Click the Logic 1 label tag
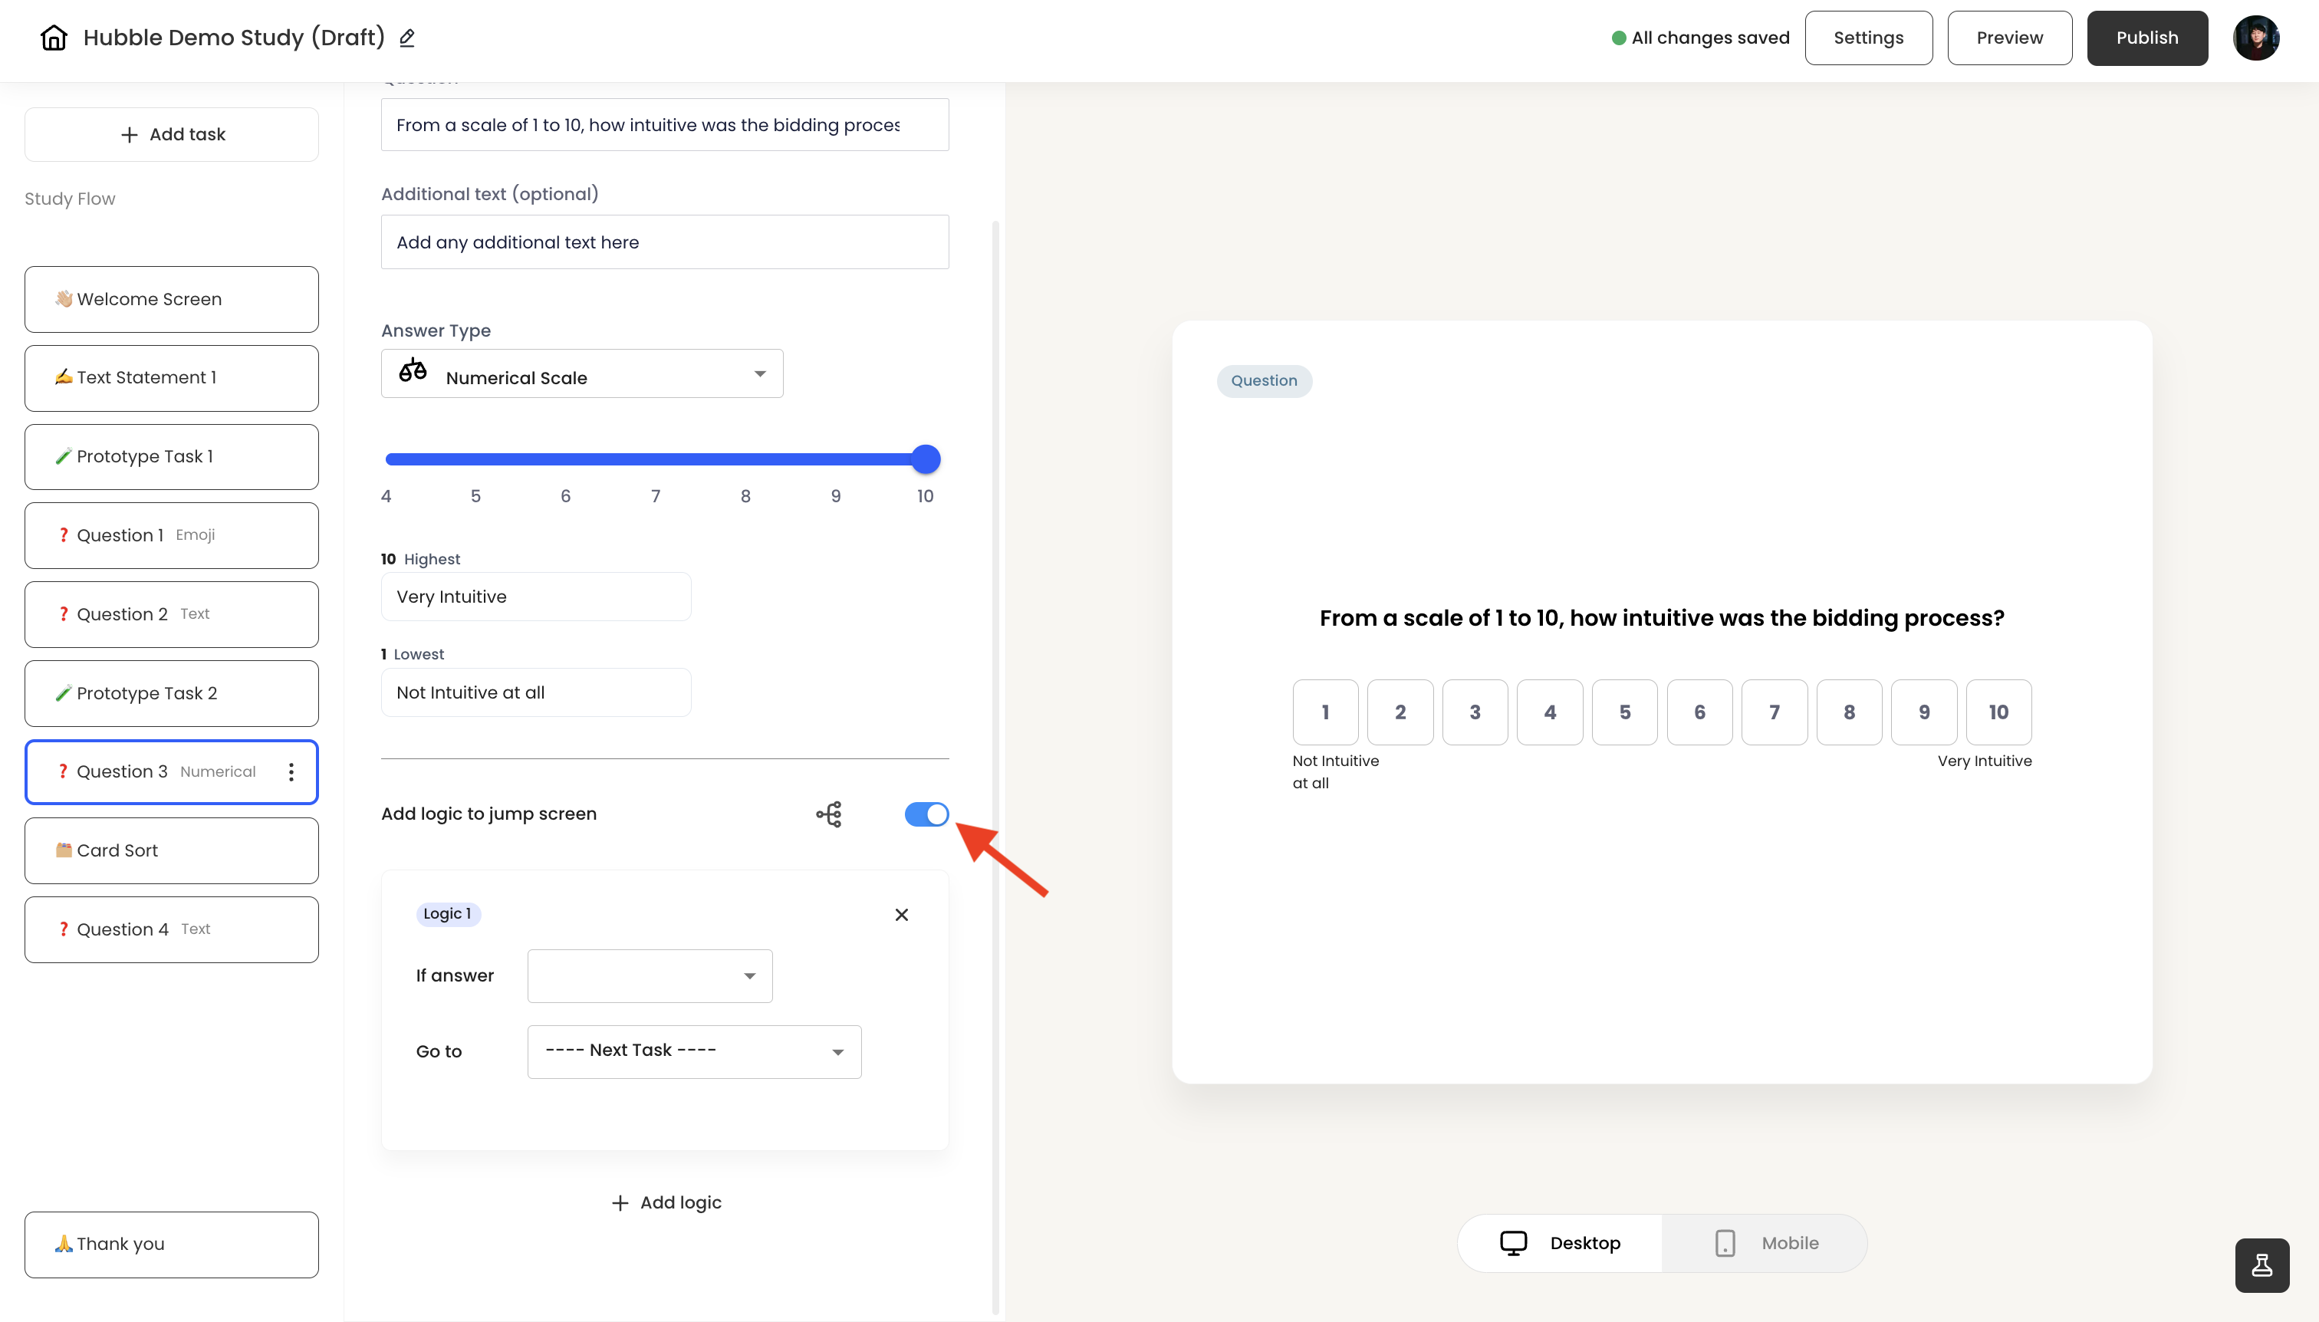The height and width of the screenshot is (1322, 2319). pos(448,914)
